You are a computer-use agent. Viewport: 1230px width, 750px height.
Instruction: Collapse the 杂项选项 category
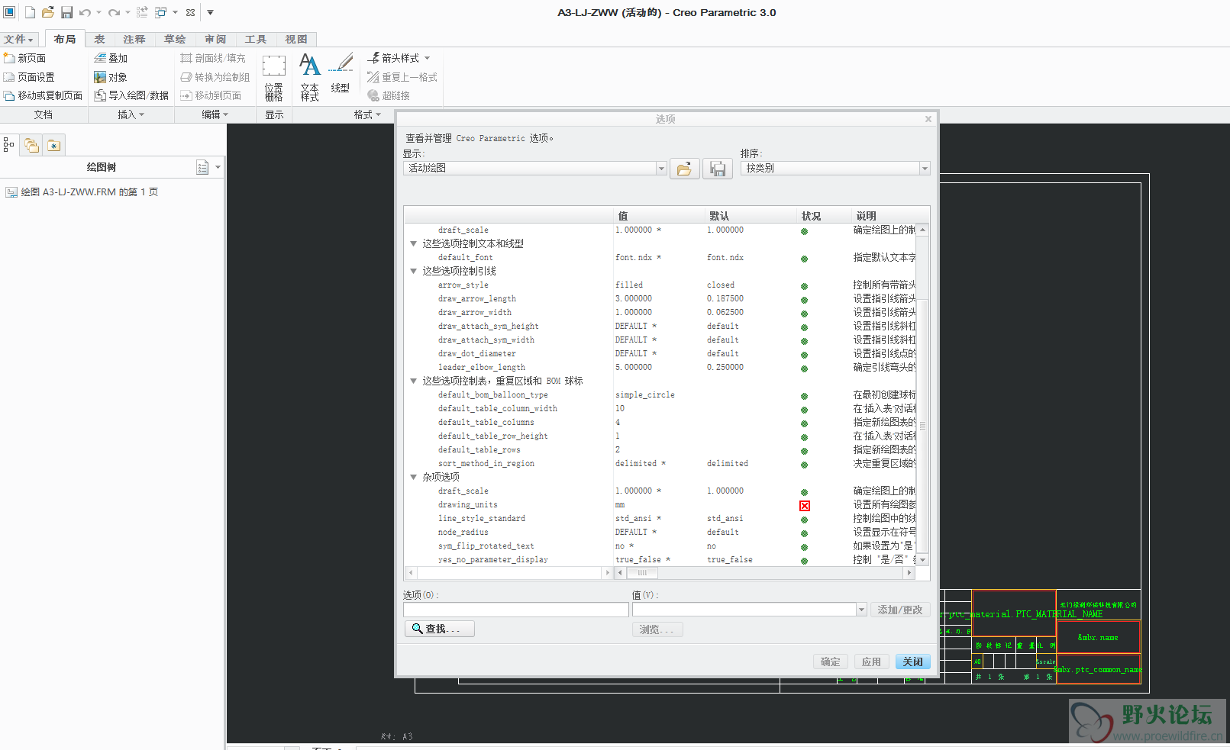coord(414,478)
